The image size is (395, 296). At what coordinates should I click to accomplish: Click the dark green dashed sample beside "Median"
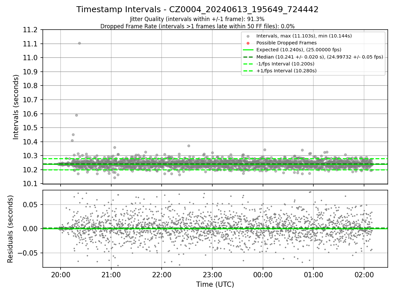click(x=248, y=57)
